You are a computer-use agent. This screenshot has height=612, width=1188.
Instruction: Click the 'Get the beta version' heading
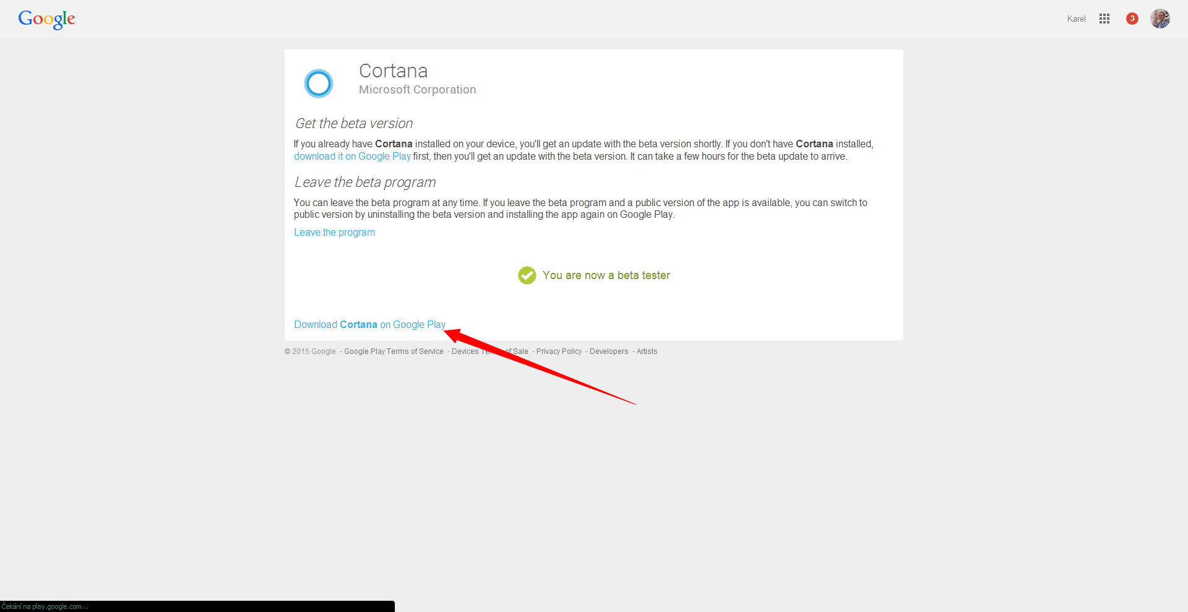(354, 124)
